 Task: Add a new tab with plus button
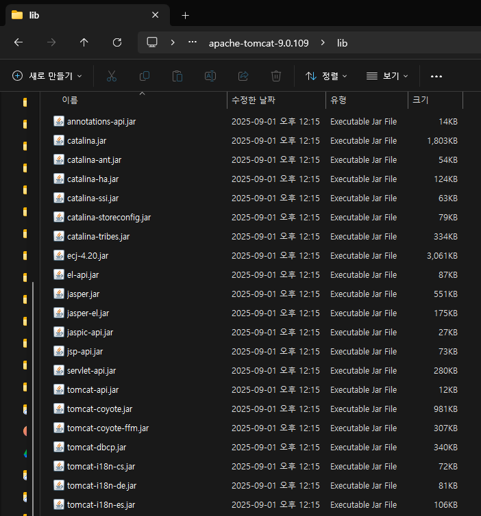[186, 16]
